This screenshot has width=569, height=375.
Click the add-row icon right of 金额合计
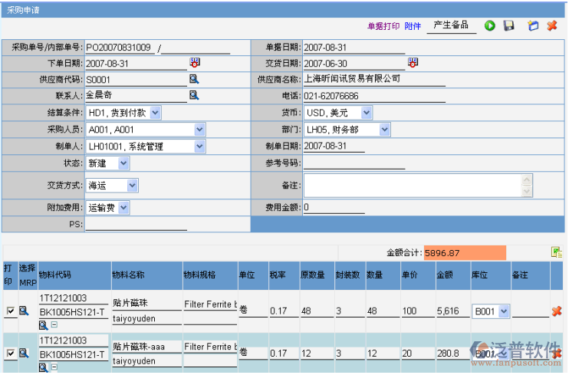(x=556, y=252)
